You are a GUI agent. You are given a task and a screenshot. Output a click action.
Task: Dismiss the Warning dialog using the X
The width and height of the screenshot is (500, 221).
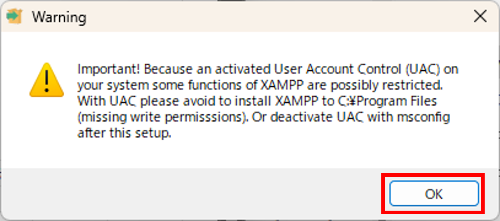point(480,16)
